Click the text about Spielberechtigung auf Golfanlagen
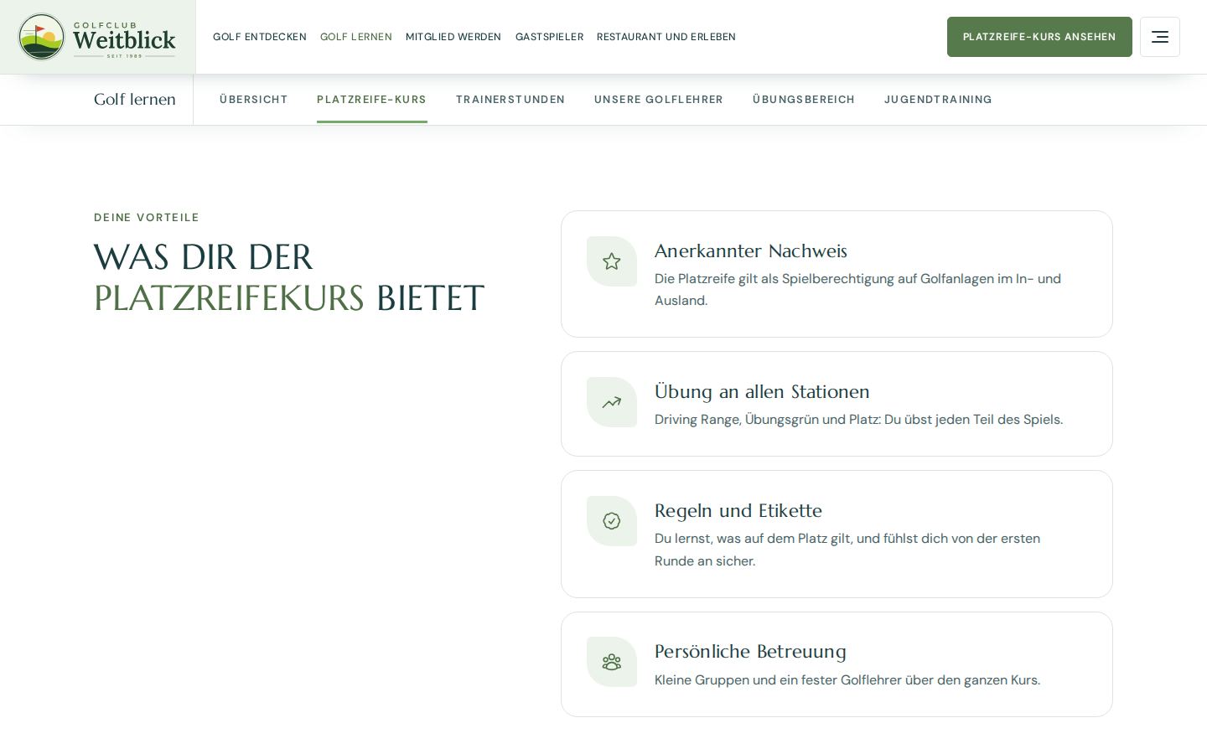The image size is (1207, 754). (x=858, y=289)
